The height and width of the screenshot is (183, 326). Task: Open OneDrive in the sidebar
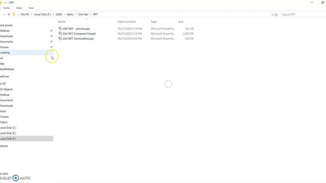coord(5,76)
